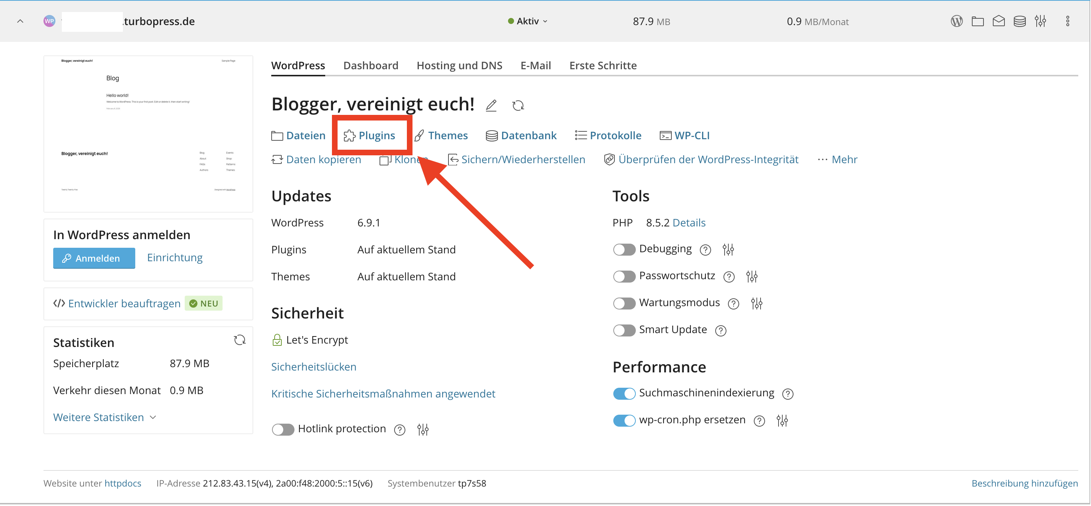Open the database icon in header

[x=1019, y=21]
